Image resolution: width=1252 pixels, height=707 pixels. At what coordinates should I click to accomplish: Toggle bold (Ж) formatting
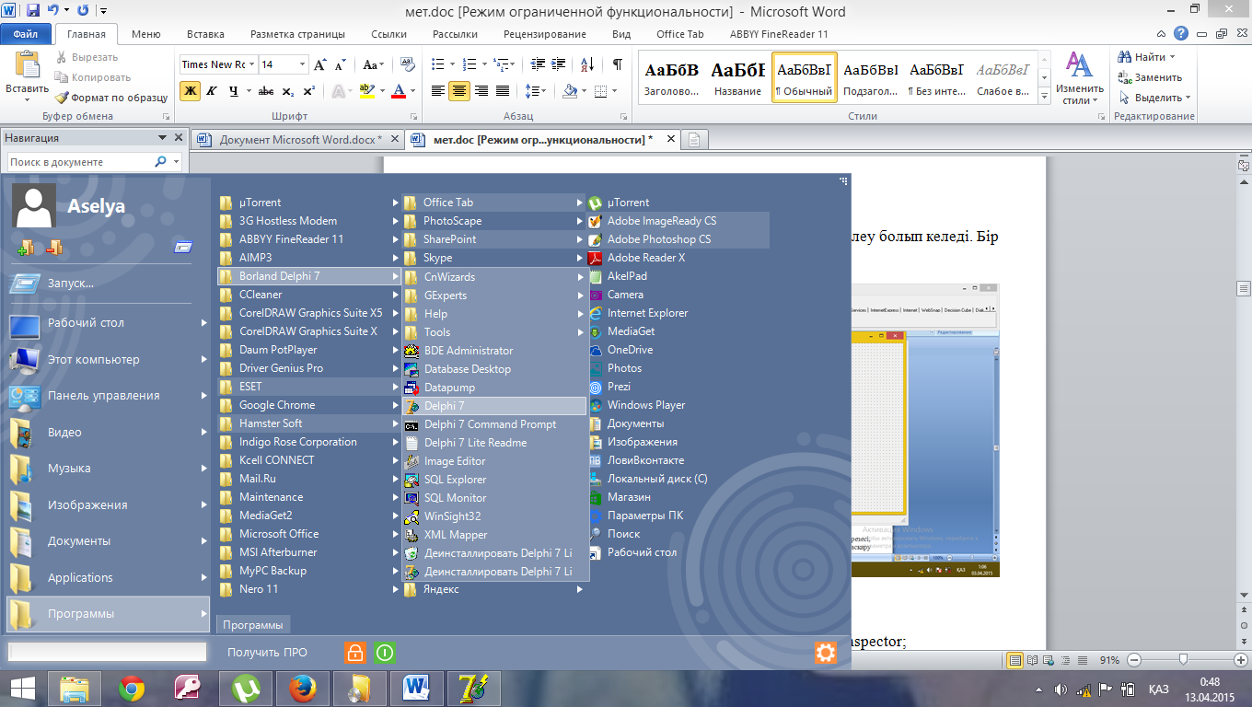191,91
